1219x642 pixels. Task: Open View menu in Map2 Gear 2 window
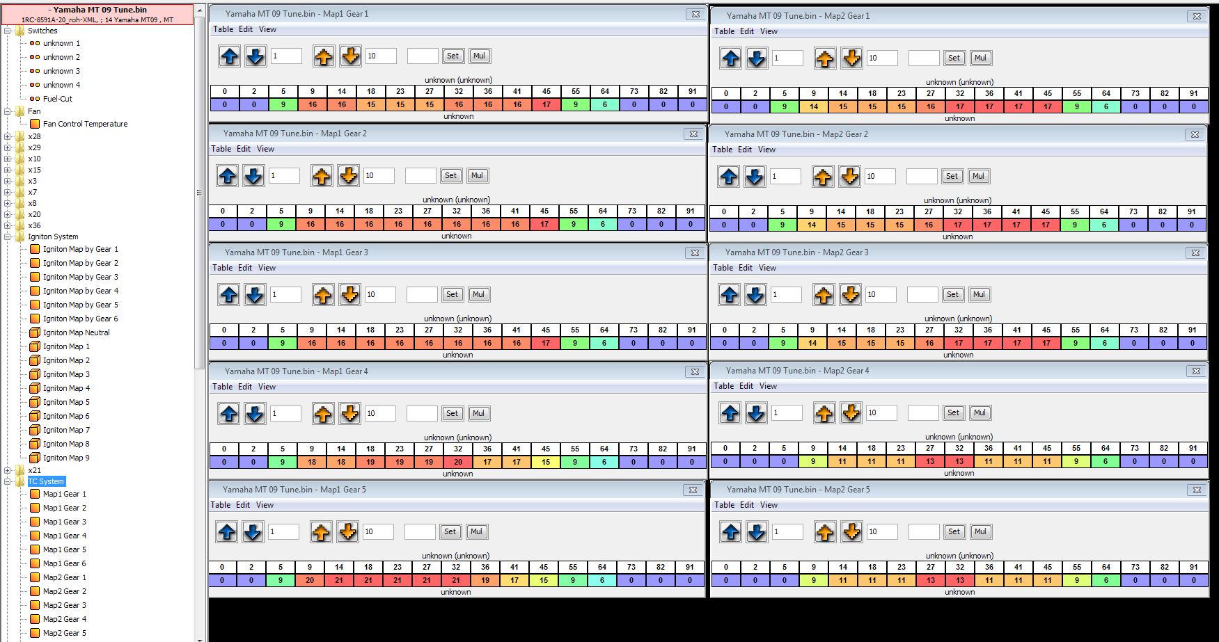pos(766,150)
